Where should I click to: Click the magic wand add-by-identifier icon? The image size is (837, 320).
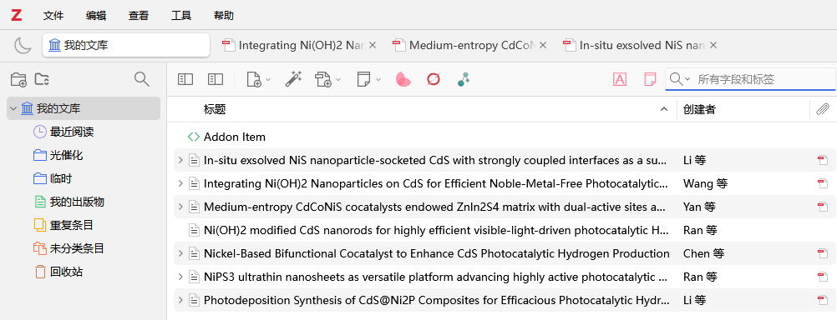[x=293, y=79]
